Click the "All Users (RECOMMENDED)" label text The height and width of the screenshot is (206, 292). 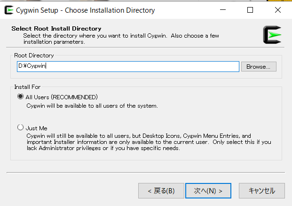pyautogui.click(x=62, y=97)
